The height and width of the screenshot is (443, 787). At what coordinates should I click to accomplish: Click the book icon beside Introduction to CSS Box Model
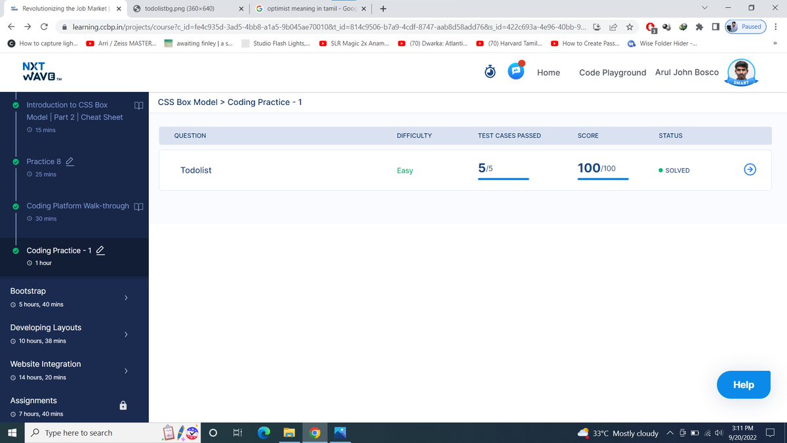click(x=138, y=105)
